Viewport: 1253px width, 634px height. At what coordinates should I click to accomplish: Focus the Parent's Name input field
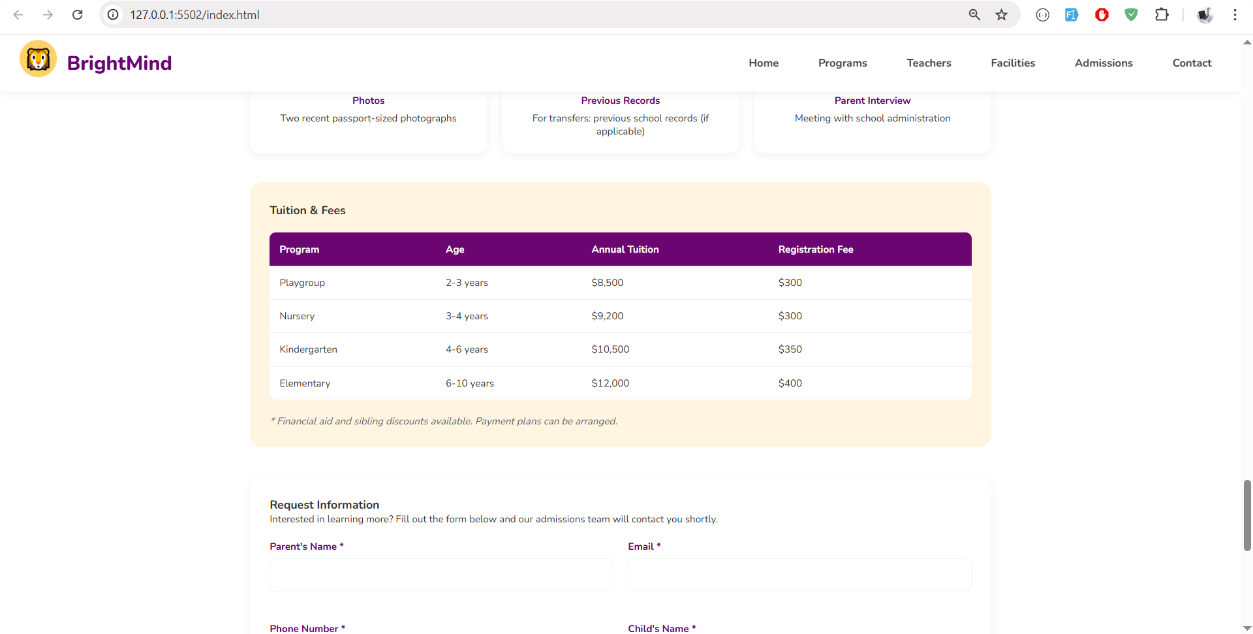point(441,575)
